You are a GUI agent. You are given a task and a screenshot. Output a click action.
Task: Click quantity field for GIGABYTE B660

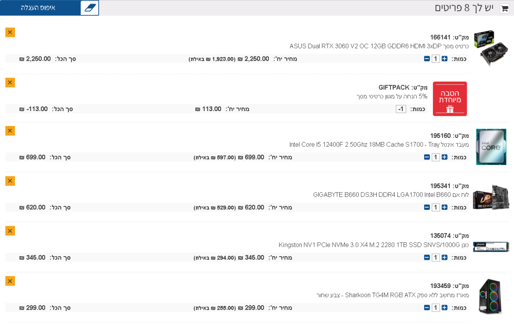click(435, 207)
